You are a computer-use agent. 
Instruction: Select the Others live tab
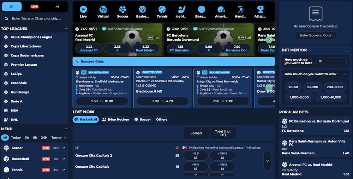pos(162,120)
